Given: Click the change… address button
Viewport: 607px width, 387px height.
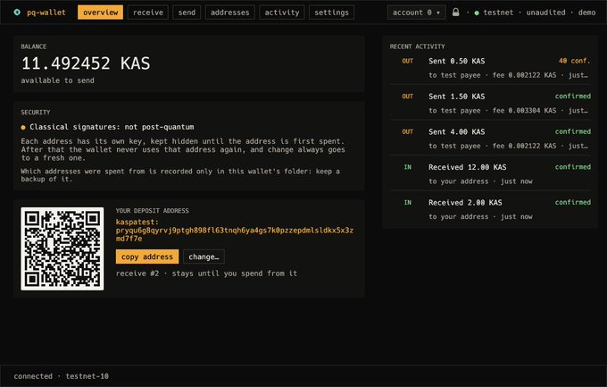Looking at the screenshot, I should 204,257.
